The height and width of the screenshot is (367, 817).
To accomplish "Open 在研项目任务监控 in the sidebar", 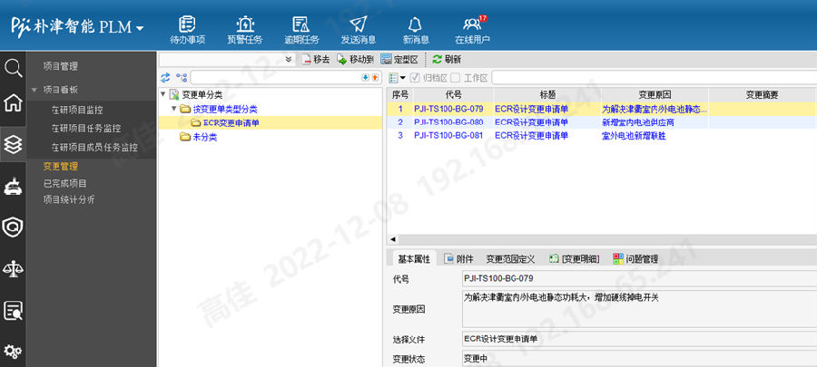I will (86, 129).
